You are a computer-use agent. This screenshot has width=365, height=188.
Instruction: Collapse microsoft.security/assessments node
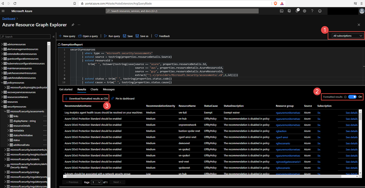point(5,111)
